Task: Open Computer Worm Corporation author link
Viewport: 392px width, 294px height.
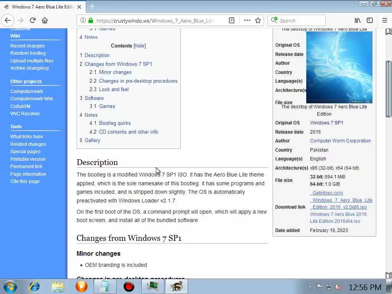Action: (x=340, y=141)
